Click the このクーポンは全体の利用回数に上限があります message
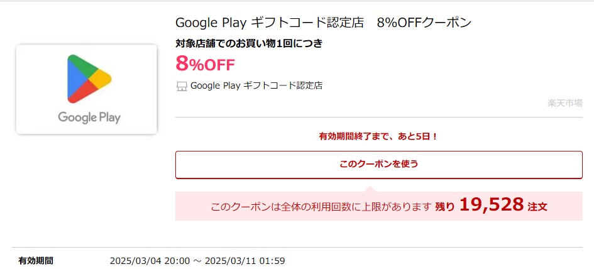The image size is (594, 269). coord(321,207)
